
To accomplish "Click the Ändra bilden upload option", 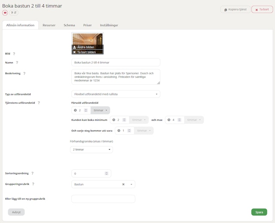I will click(x=88, y=47).
